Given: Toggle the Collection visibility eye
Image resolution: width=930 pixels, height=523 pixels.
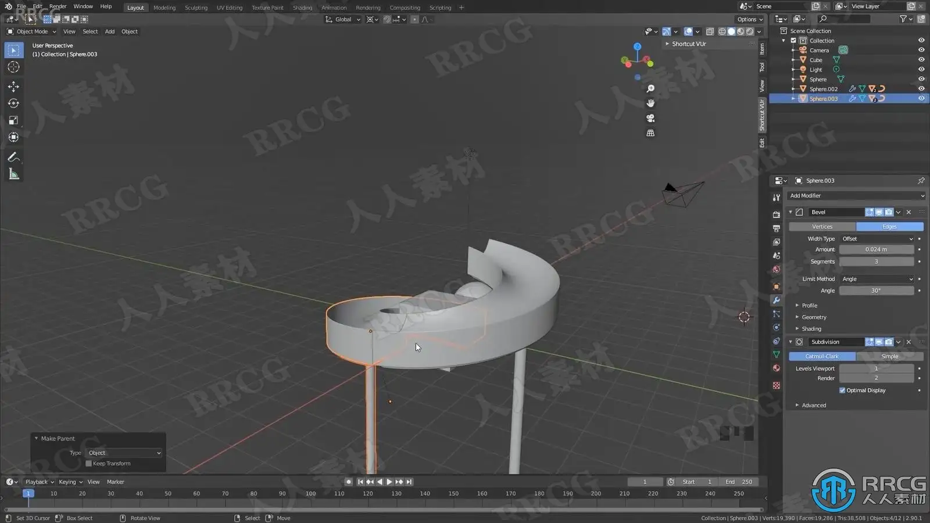Looking at the screenshot, I should [x=921, y=41].
